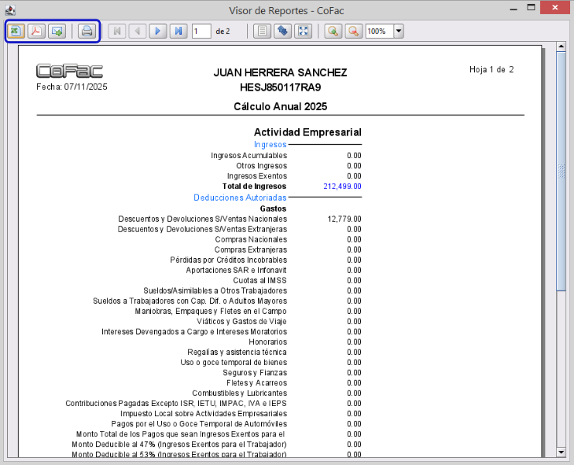Click the zoom percentage text field
This screenshot has width=574, height=465.
[380, 31]
